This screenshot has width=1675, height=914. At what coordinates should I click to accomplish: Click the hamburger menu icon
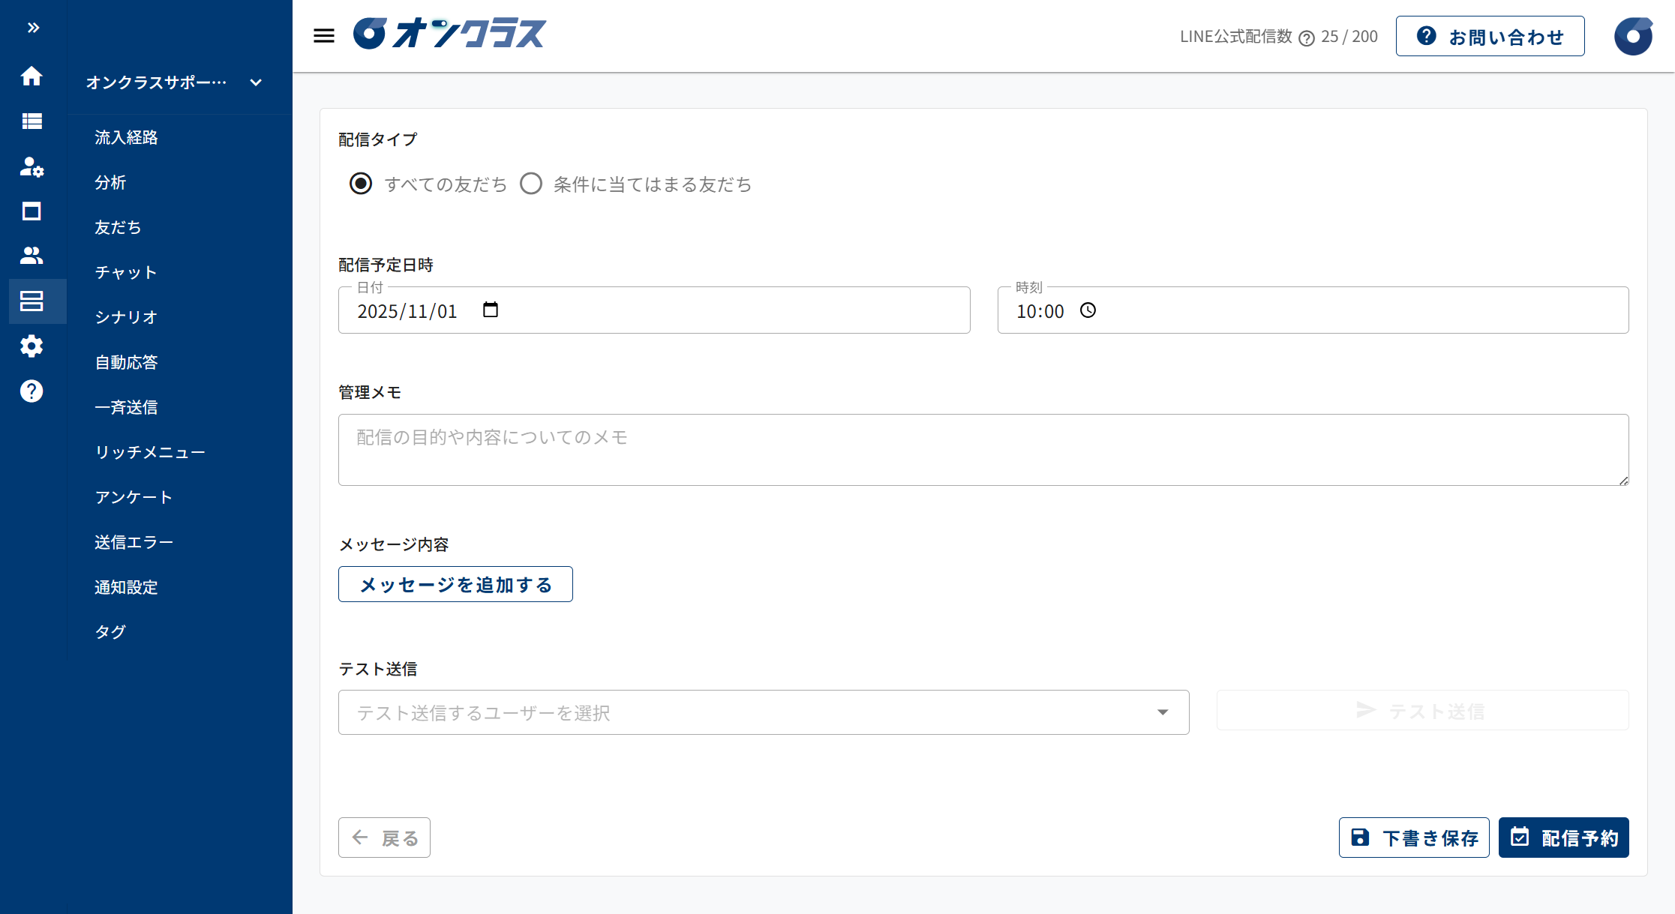click(x=324, y=35)
